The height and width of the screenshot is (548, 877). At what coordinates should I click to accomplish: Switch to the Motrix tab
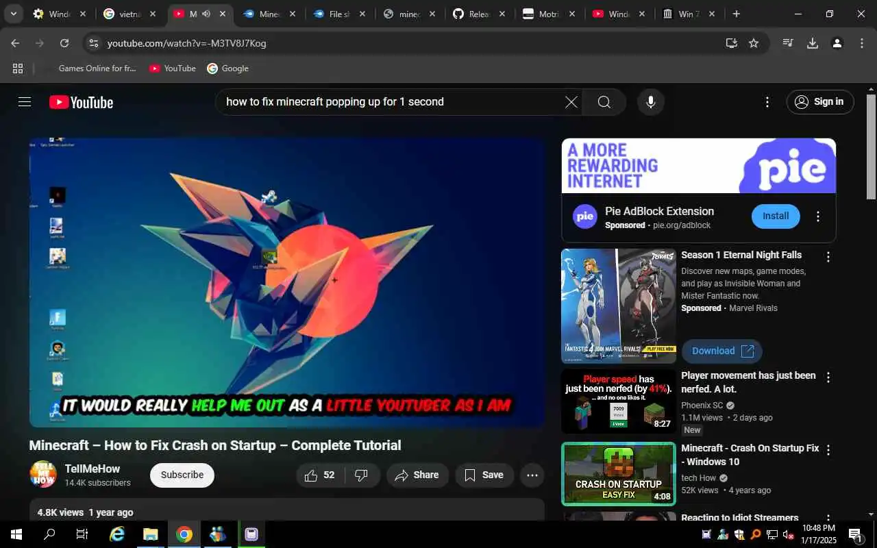[548, 14]
